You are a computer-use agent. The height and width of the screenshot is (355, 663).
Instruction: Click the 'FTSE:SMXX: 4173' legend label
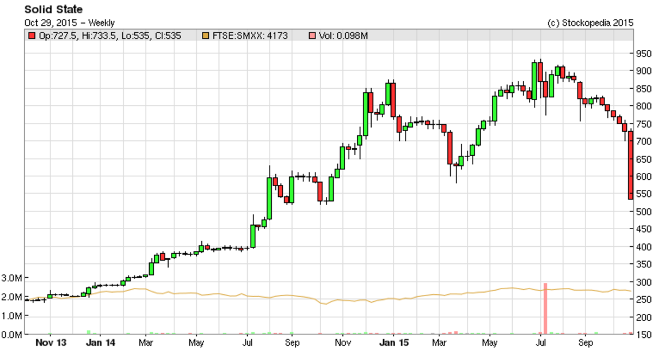click(x=250, y=36)
